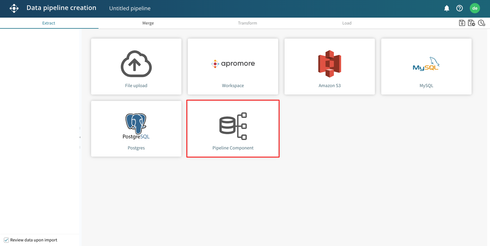Viewport: 490px width, 246px height.
Task: Choose the Amazon S3 source tile
Action: point(330,66)
